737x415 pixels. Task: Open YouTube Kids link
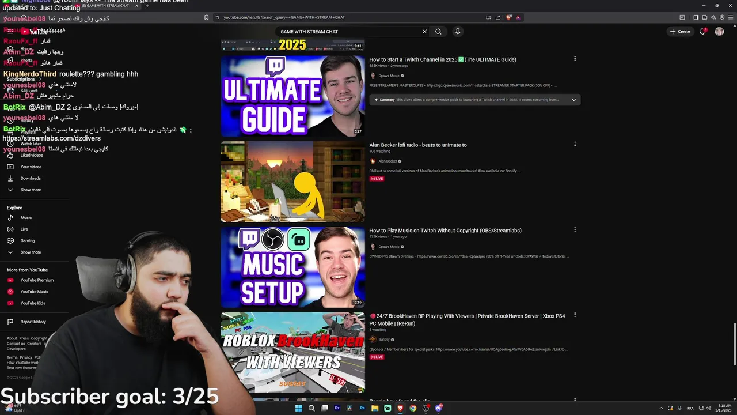pos(33,303)
